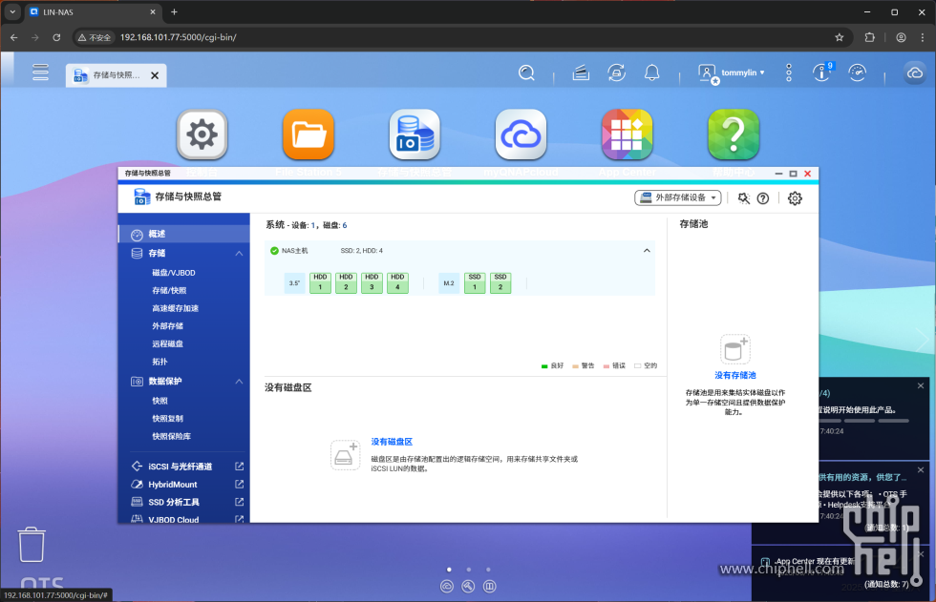Select HDD 1 disk slot
Viewport: 936px width, 602px height.
320,282
